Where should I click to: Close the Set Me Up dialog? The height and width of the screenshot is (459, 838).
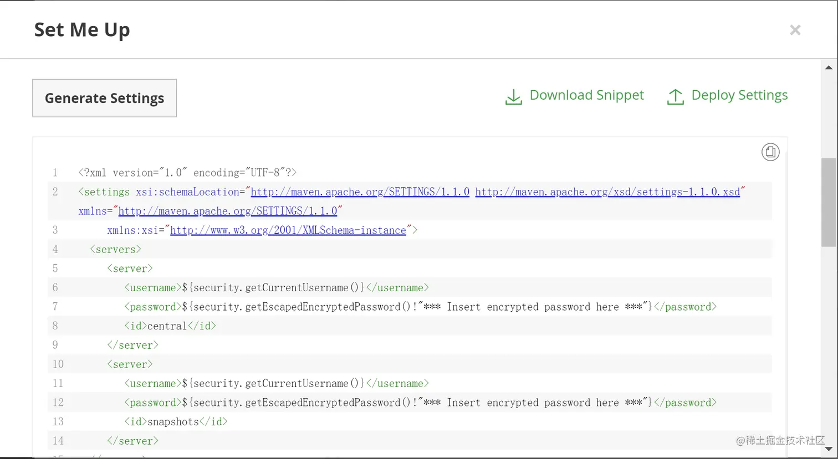point(795,30)
